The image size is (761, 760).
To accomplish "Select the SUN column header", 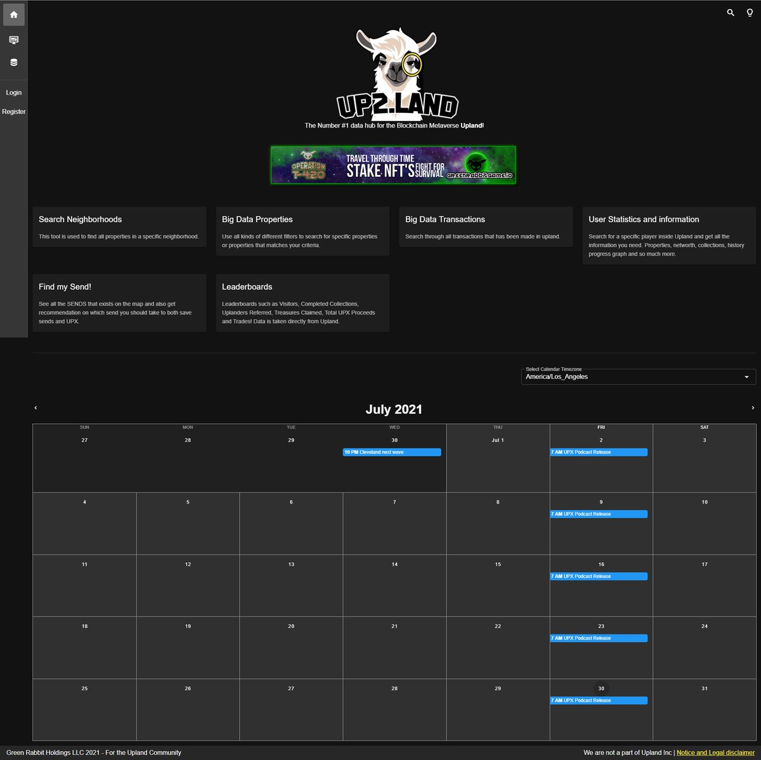I will click(x=84, y=427).
